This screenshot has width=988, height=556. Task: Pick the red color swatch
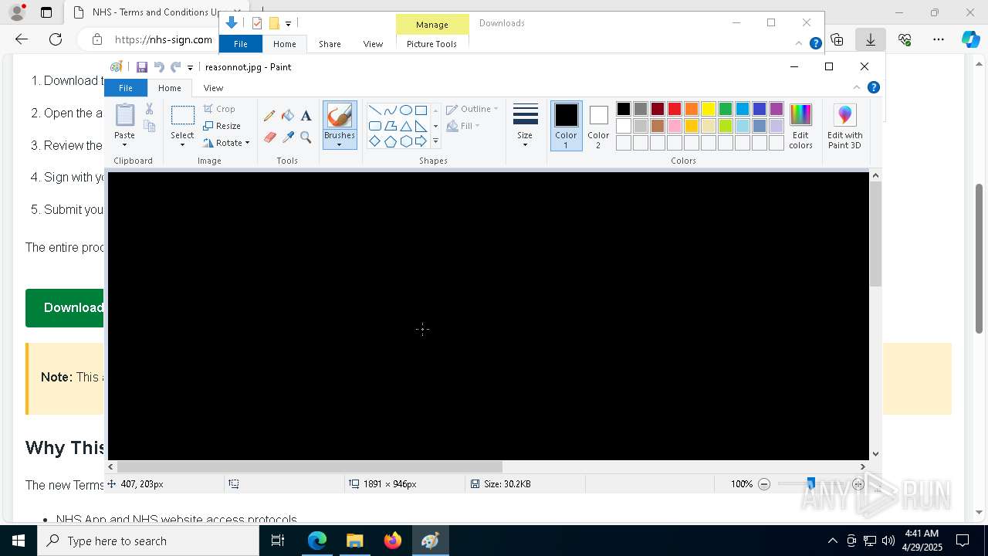pyautogui.click(x=675, y=109)
